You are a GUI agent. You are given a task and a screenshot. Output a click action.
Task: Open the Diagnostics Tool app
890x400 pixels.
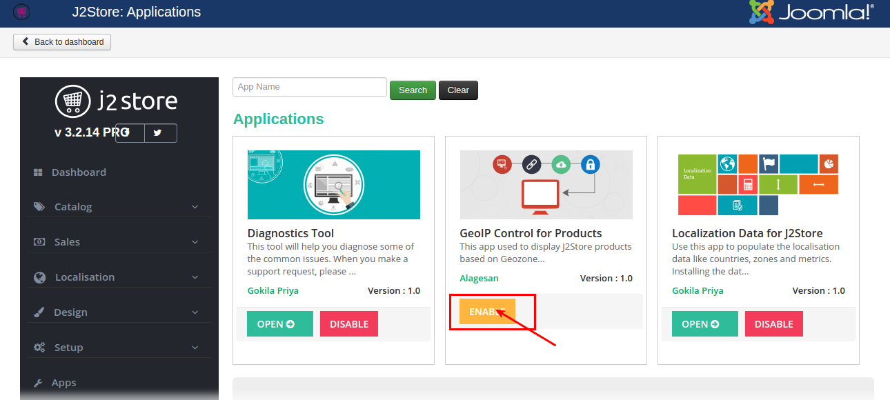(x=280, y=324)
